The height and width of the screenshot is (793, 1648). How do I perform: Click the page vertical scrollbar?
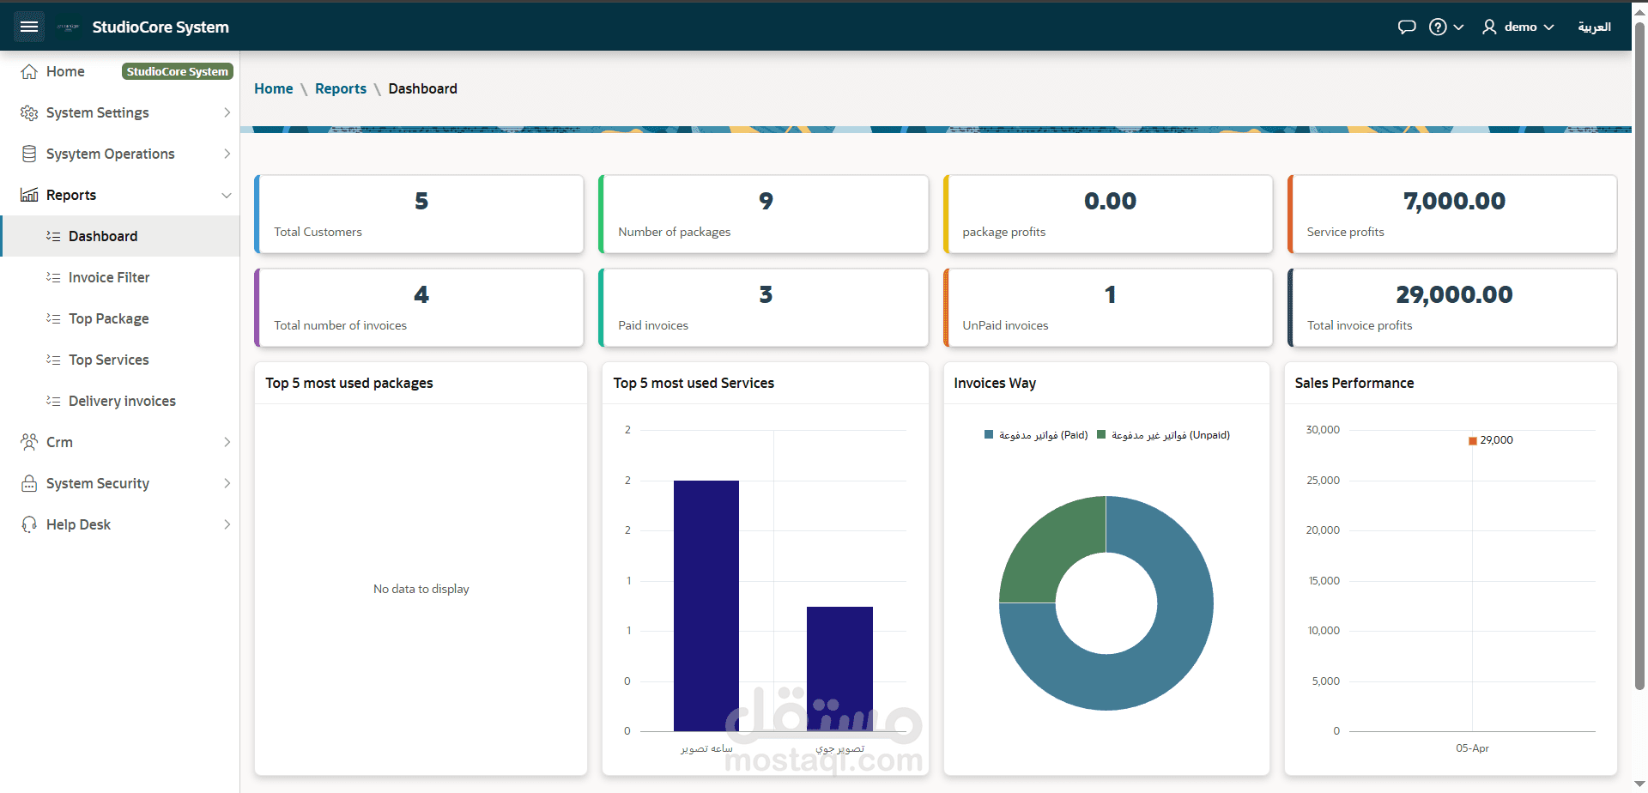(x=1639, y=360)
